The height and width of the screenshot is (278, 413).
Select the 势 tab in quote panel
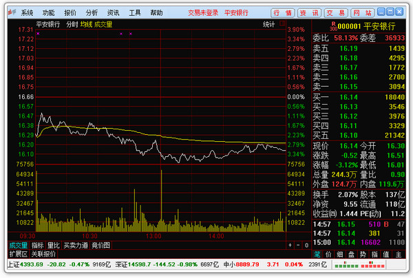click(363, 255)
